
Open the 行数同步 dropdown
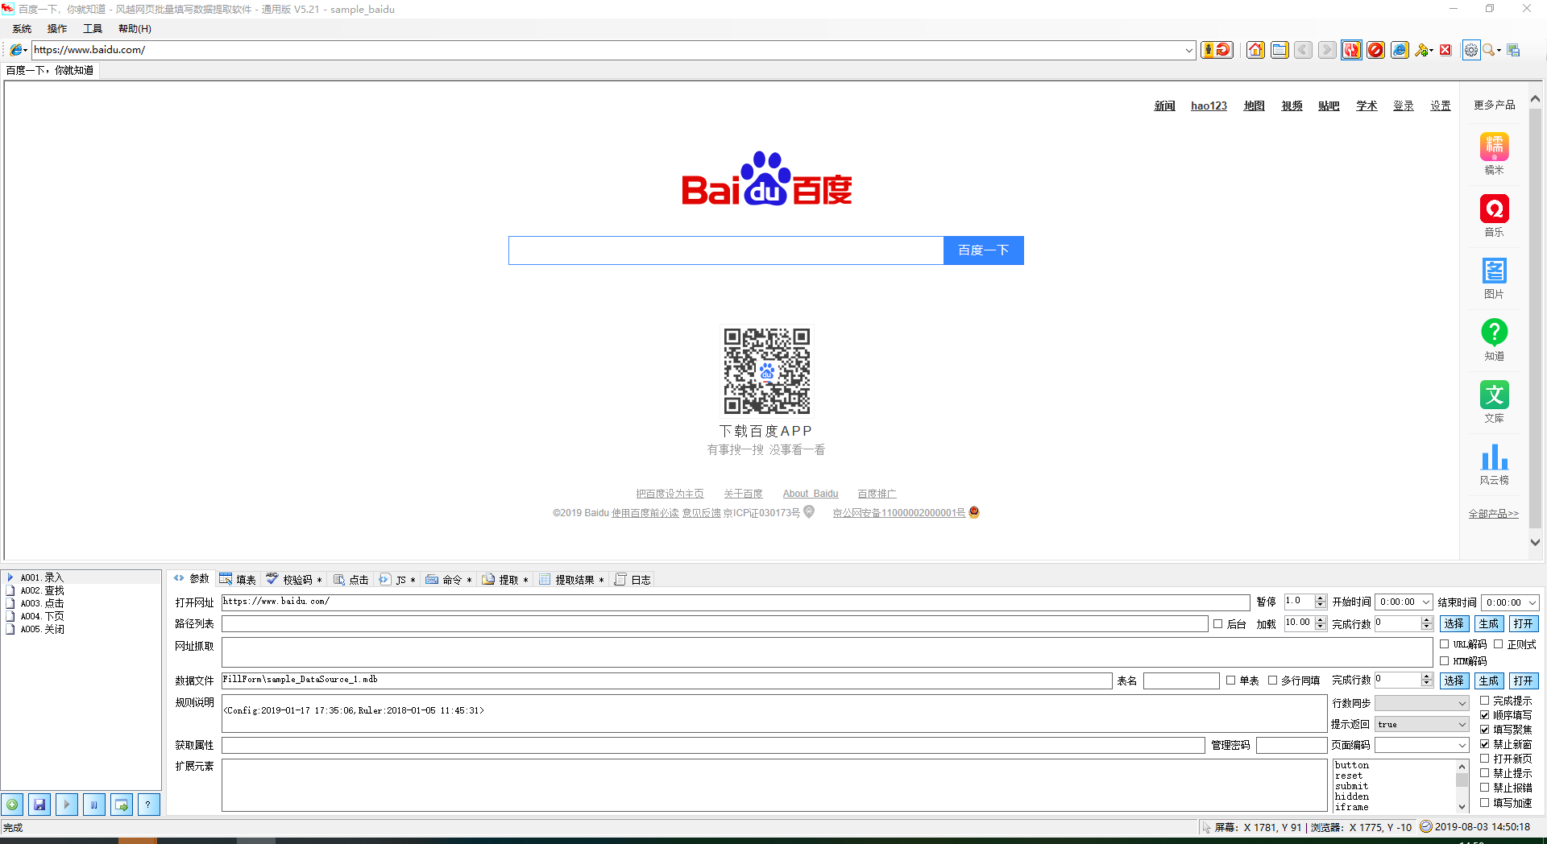click(x=1462, y=703)
